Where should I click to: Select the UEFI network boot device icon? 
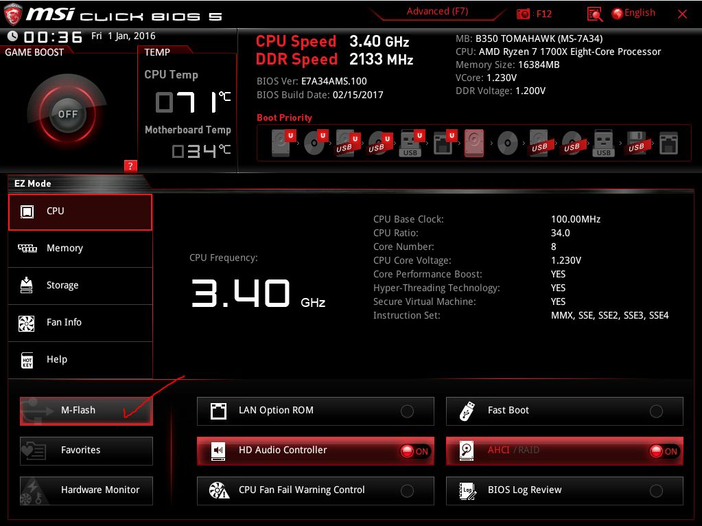pos(445,143)
